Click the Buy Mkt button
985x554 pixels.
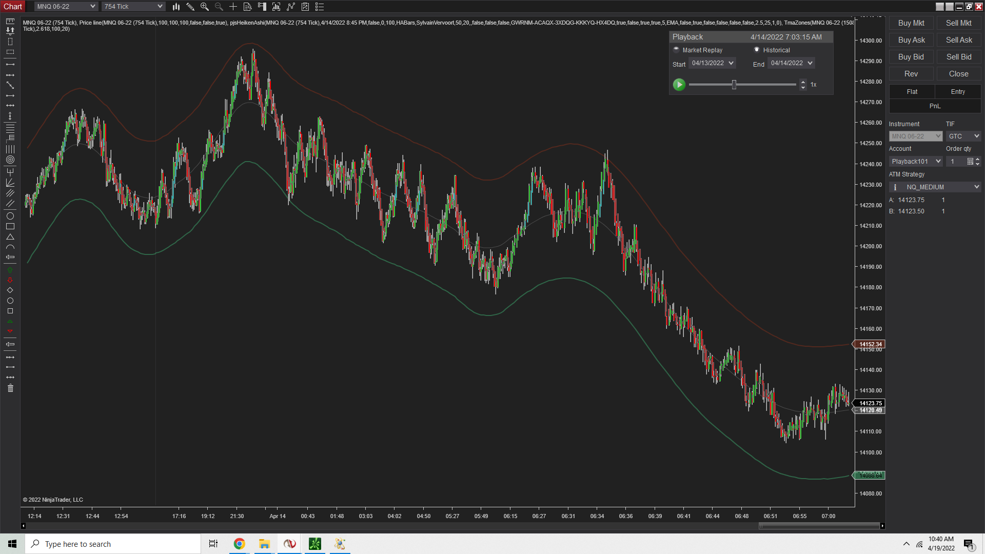pyautogui.click(x=911, y=23)
